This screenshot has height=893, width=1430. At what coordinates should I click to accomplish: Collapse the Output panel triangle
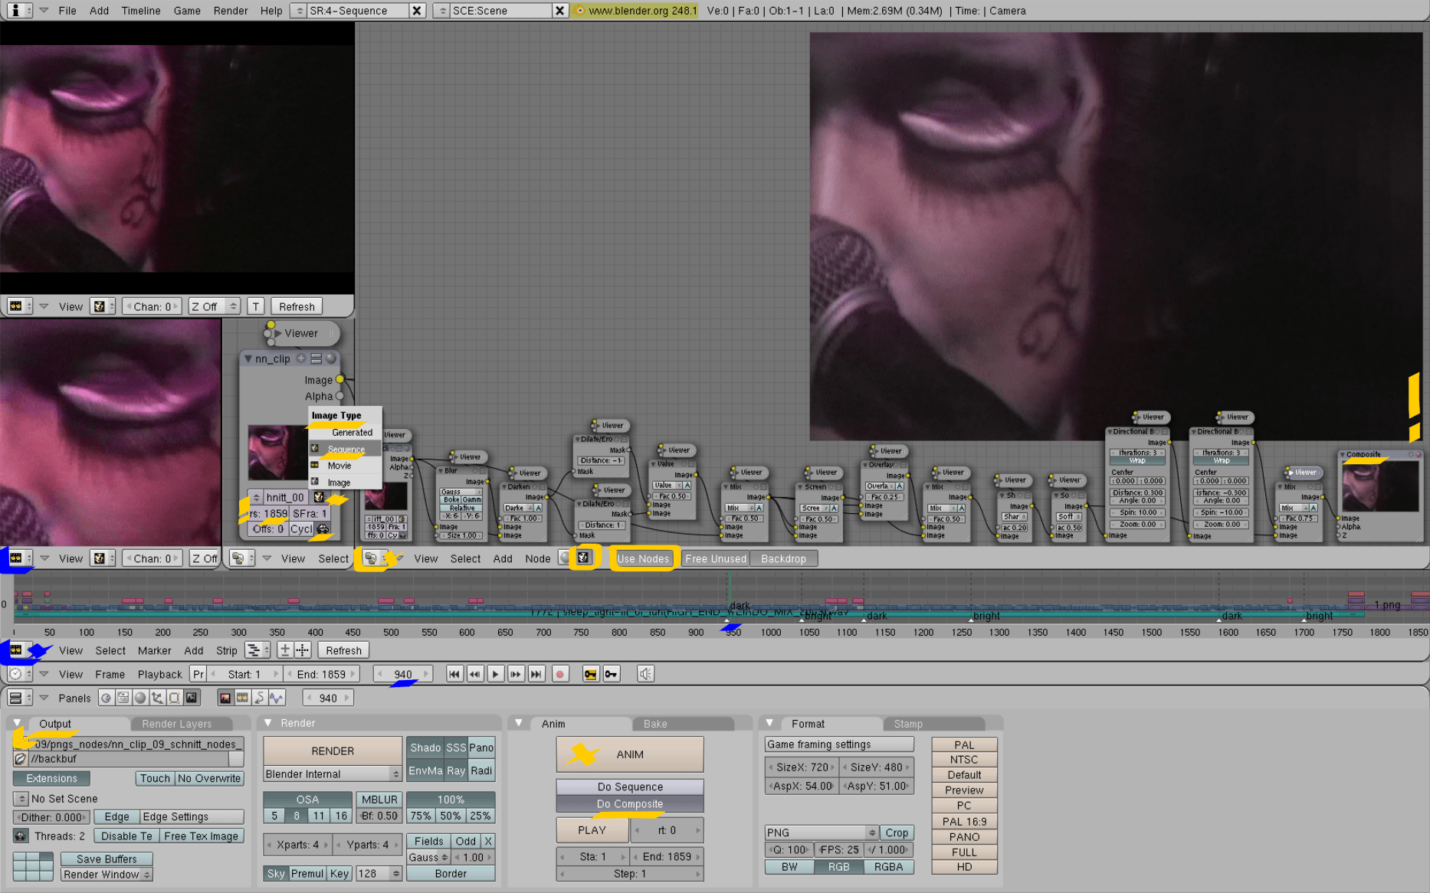pos(18,723)
